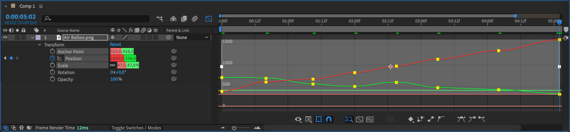Expand or collapse Transfer Controls pane
This screenshot has width=570, height=132.
[13, 128]
